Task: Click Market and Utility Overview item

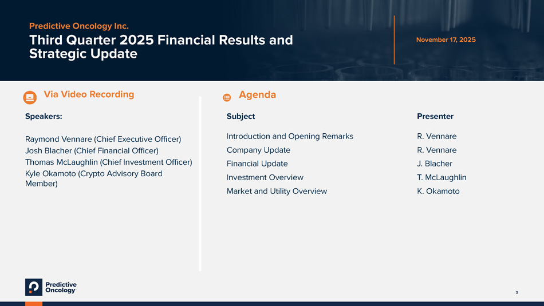Action: pos(277,191)
